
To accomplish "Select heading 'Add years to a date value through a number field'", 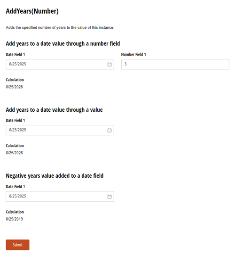I will 63,44.
